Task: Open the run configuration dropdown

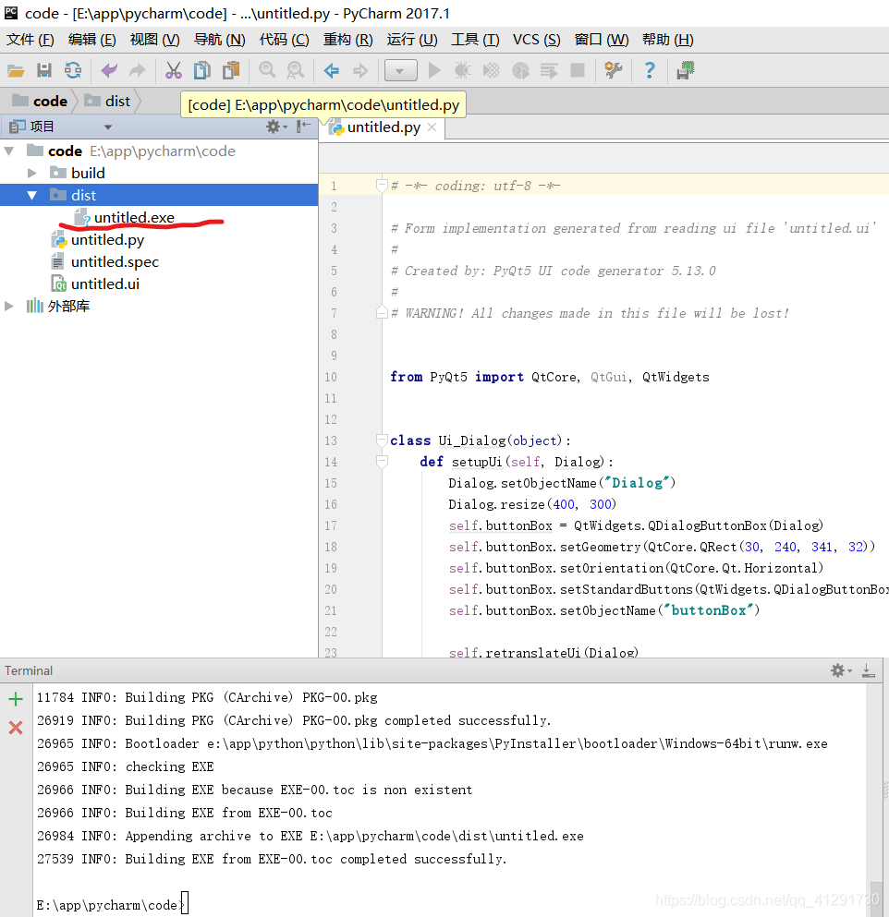Action: (401, 70)
